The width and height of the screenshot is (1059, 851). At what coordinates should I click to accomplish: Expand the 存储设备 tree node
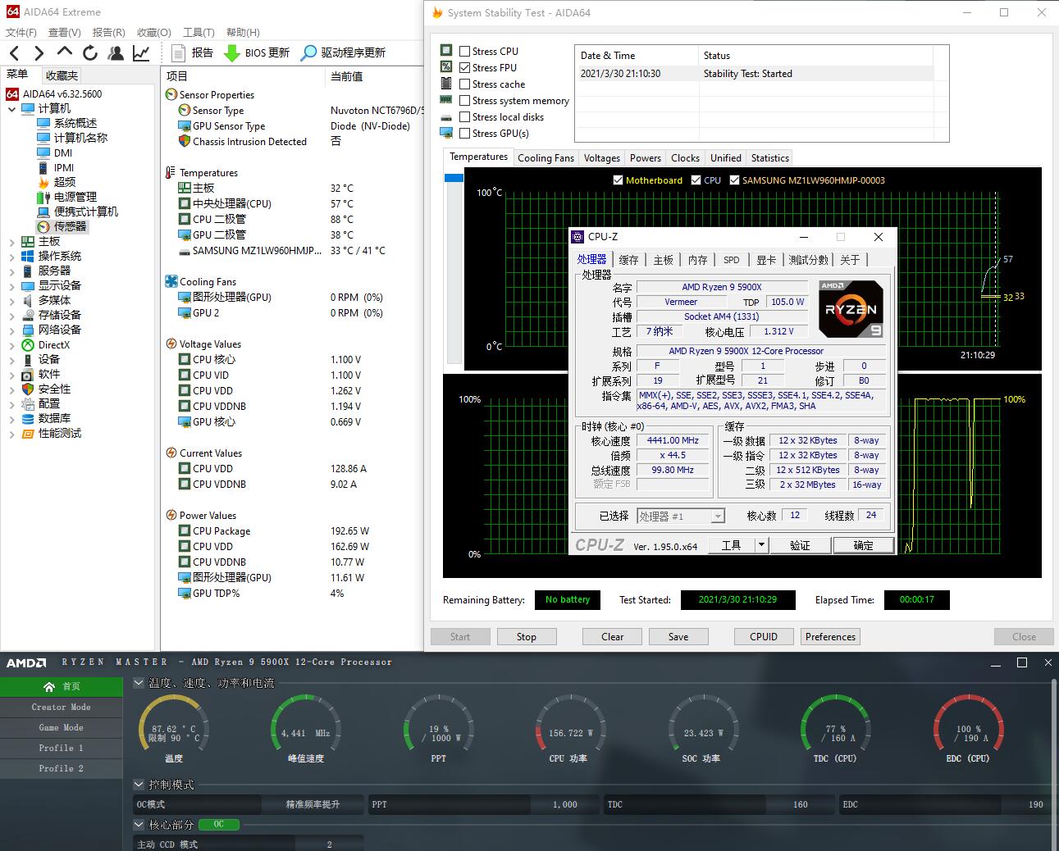11,316
